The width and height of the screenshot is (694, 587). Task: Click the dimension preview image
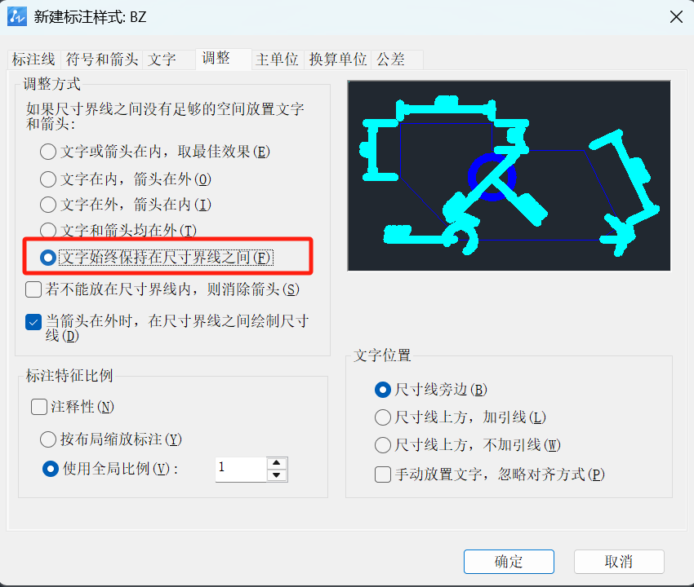[509, 175]
